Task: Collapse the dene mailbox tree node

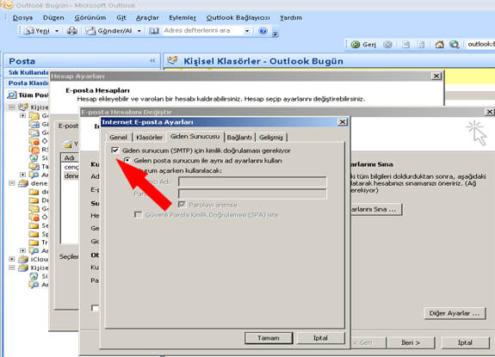Action: pos(12,183)
